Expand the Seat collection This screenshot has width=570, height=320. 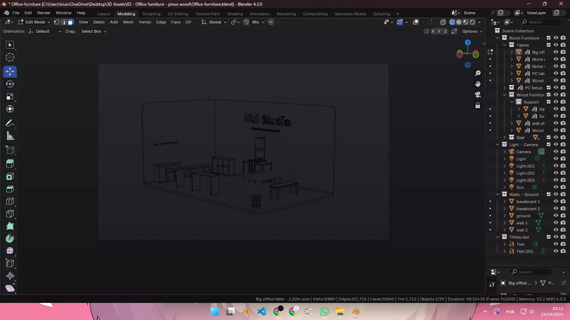(x=505, y=138)
